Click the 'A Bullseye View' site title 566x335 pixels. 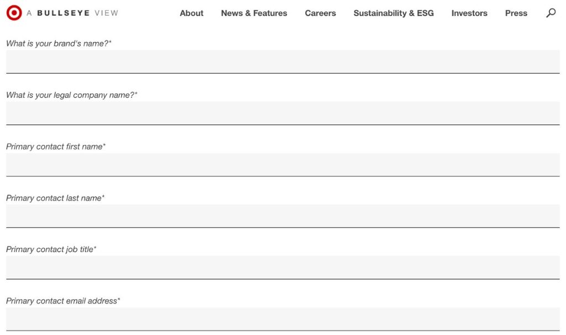point(72,13)
